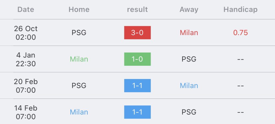The width and height of the screenshot is (275, 124).
Task: Click the Handicap column header
Action: [240, 10]
